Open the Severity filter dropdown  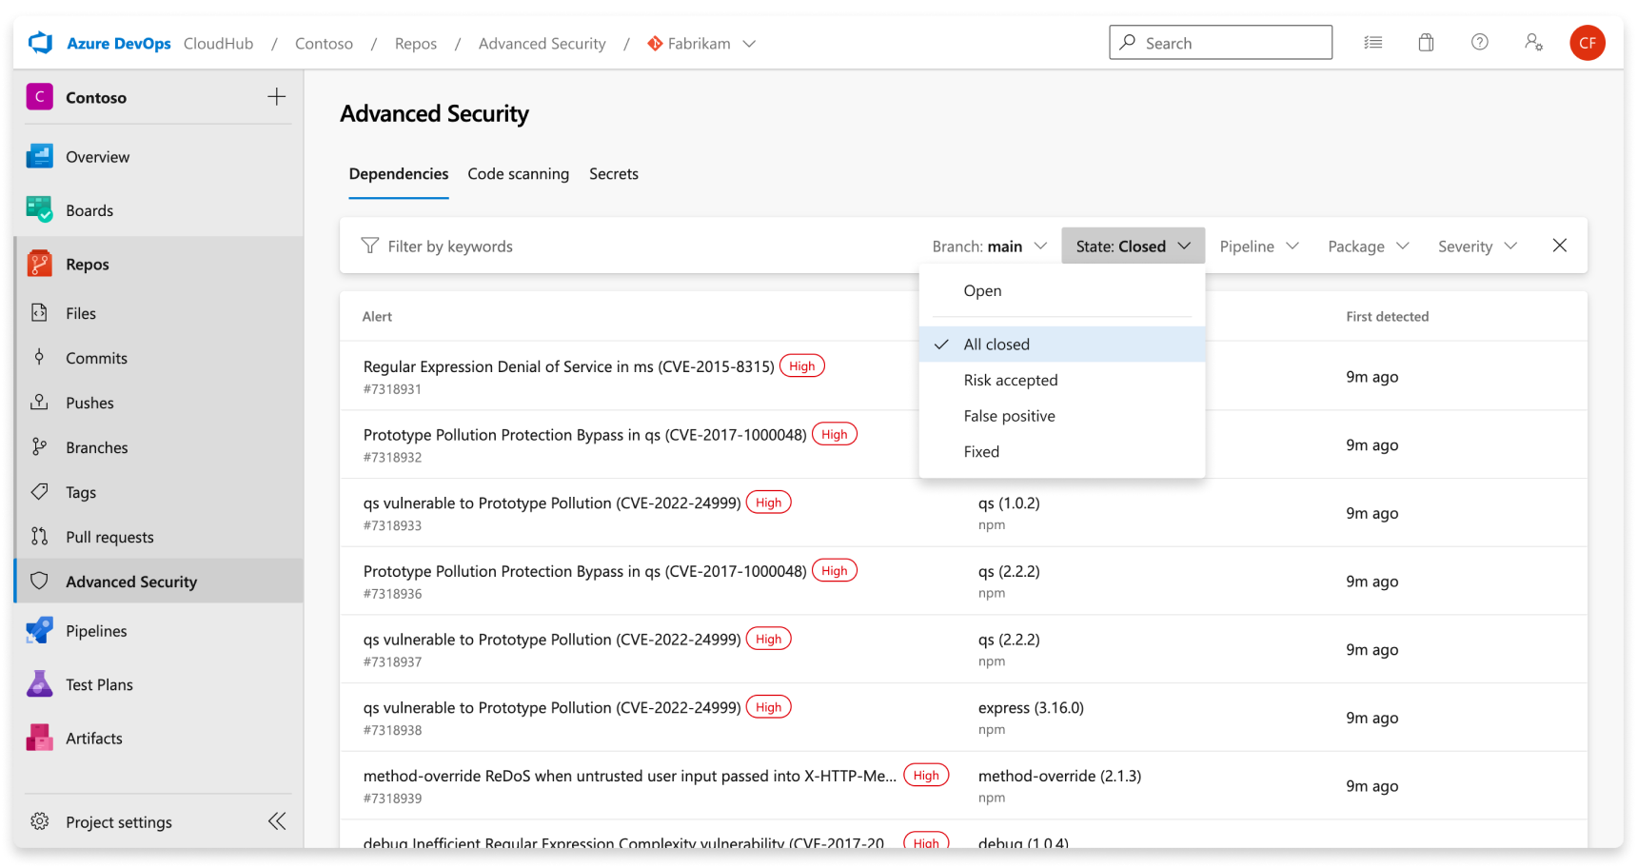pyautogui.click(x=1476, y=246)
